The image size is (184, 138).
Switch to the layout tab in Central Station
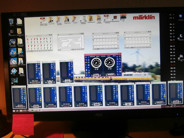click(x=98, y=56)
